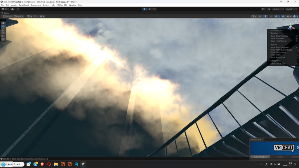Image resolution: width=299 pixels, height=168 pixels.
Task: Check Show HeightMesh checkbox
Action: [x=297, y=41]
